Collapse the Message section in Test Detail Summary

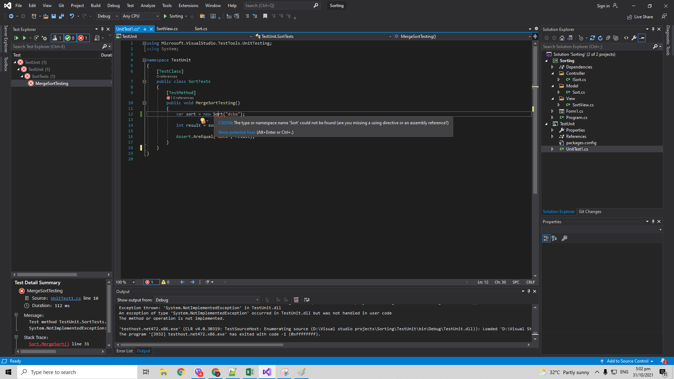[x=16, y=315]
